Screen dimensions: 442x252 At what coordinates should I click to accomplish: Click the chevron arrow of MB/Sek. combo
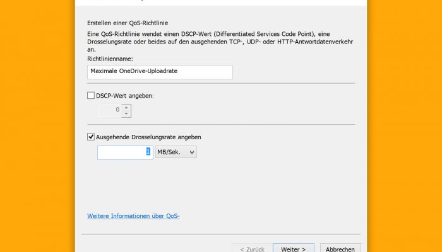[192, 152]
